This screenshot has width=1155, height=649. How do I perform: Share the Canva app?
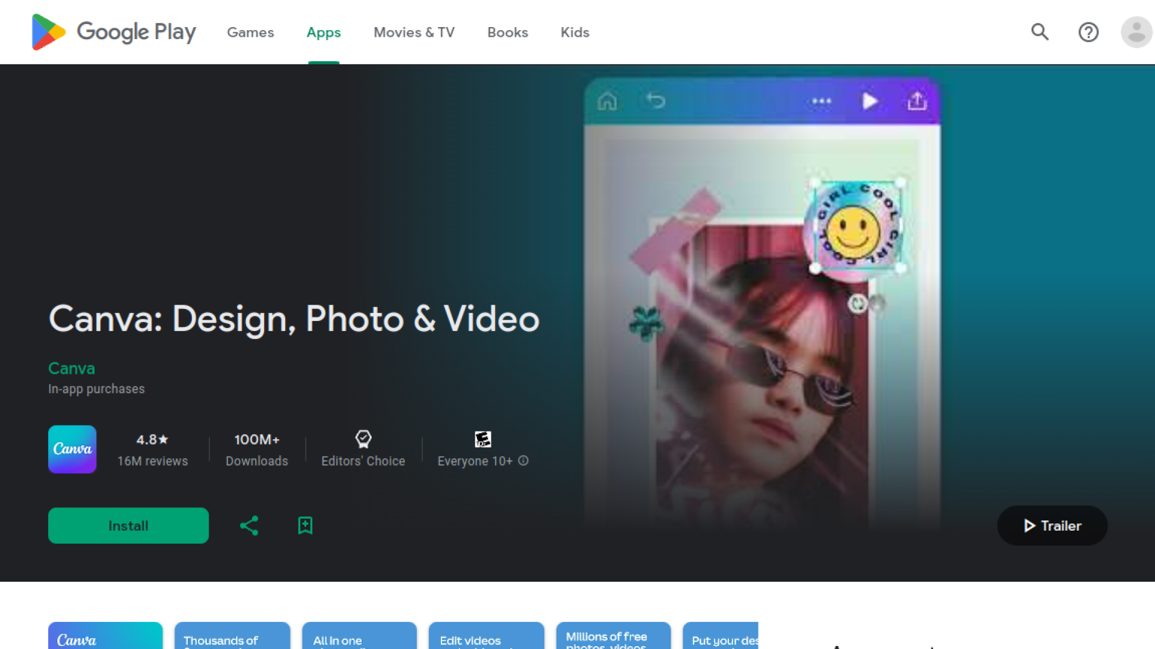coord(248,525)
